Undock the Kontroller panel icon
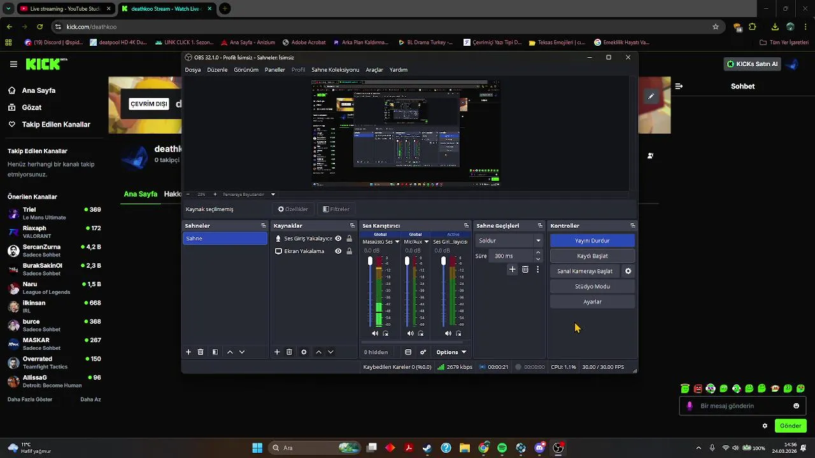 click(632, 226)
